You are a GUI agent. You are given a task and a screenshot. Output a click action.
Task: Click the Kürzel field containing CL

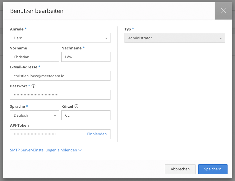coord(86,115)
